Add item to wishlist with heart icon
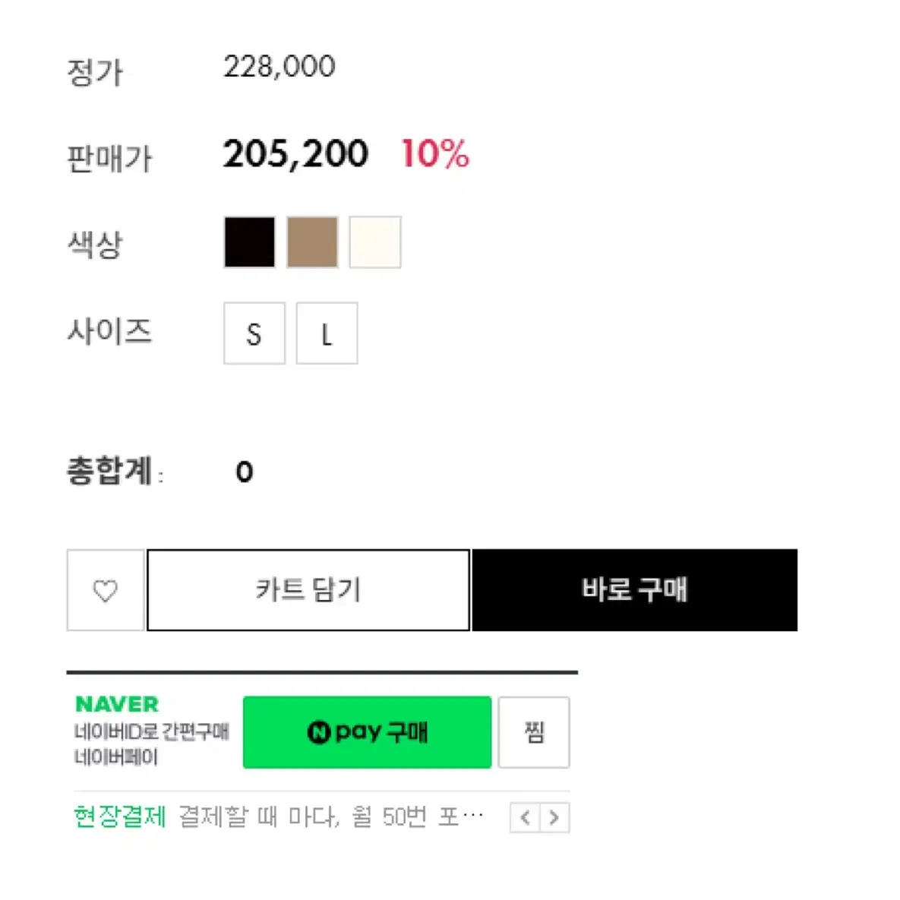This screenshot has width=900, height=900. [x=105, y=590]
